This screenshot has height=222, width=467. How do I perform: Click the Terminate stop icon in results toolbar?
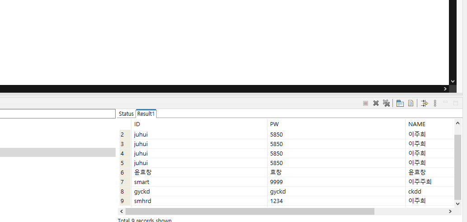pyautogui.click(x=366, y=104)
